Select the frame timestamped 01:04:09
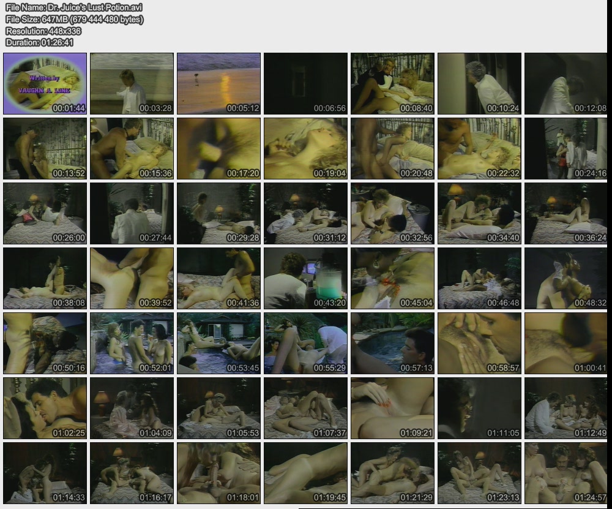Viewport: 612px width, 509px height. tap(132, 408)
